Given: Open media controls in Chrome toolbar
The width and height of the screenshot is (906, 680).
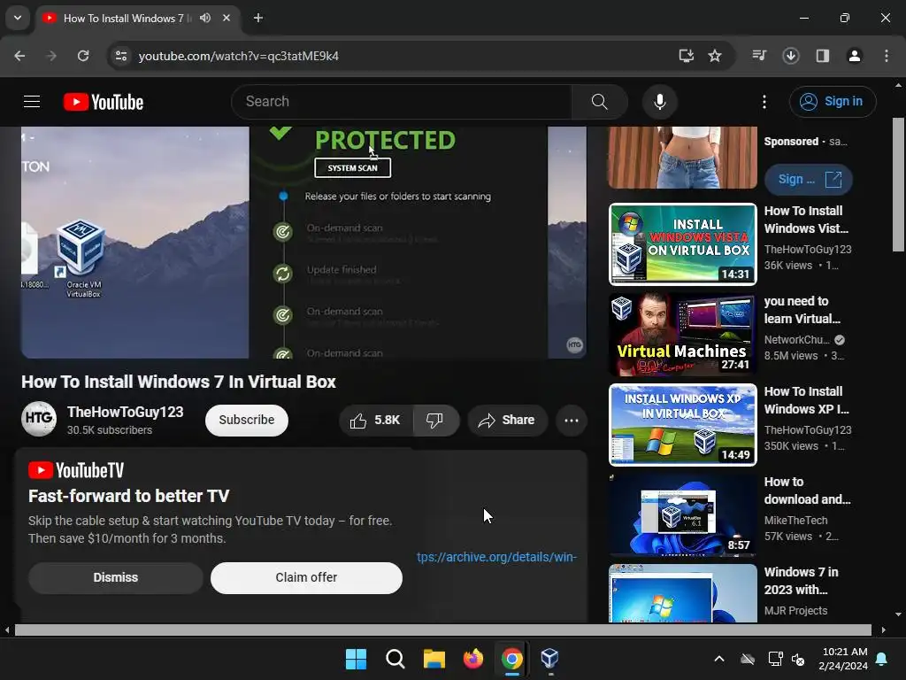Looking at the screenshot, I should pos(759,56).
